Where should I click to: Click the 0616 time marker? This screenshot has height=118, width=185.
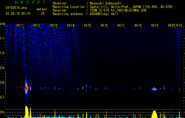[x=104, y=25]
